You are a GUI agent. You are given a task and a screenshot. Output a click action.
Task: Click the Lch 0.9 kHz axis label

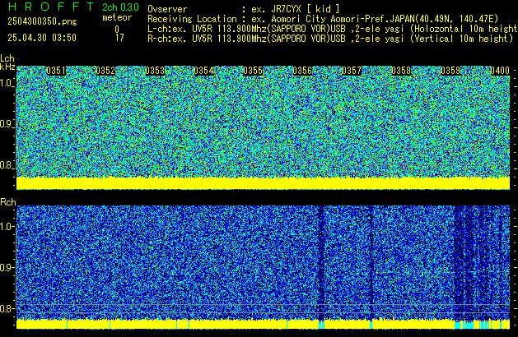pyautogui.click(x=7, y=124)
